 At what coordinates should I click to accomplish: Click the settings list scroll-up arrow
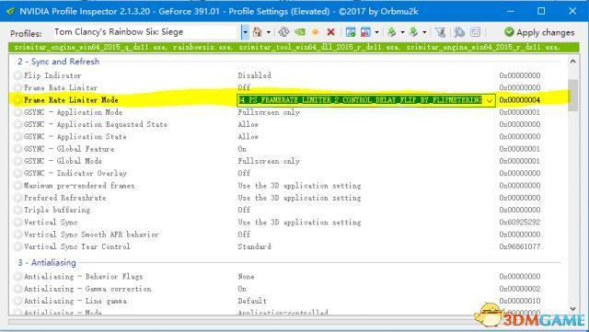[x=572, y=62]
